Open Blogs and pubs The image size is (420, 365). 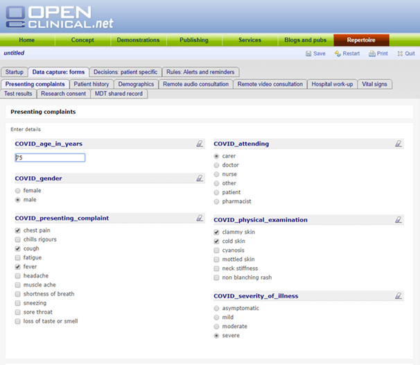coord(306,40)
